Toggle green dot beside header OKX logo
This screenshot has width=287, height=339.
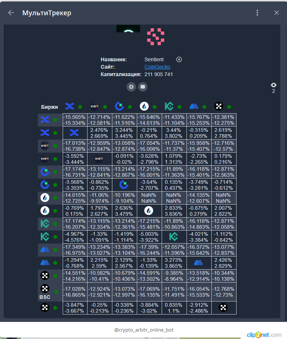pos(229,107)
